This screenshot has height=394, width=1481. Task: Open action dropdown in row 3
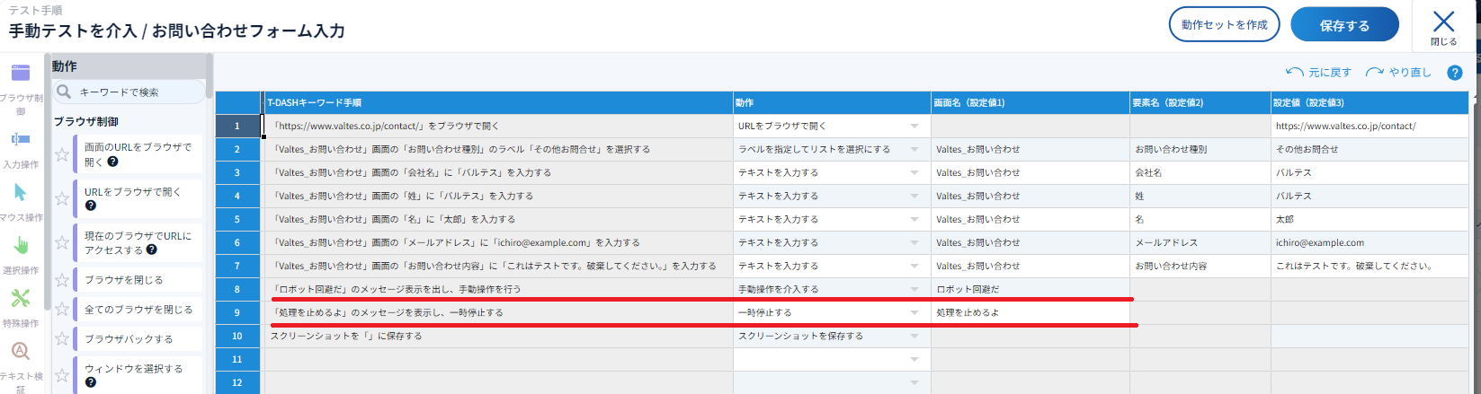pyautogui.click(x=914, y=173)
